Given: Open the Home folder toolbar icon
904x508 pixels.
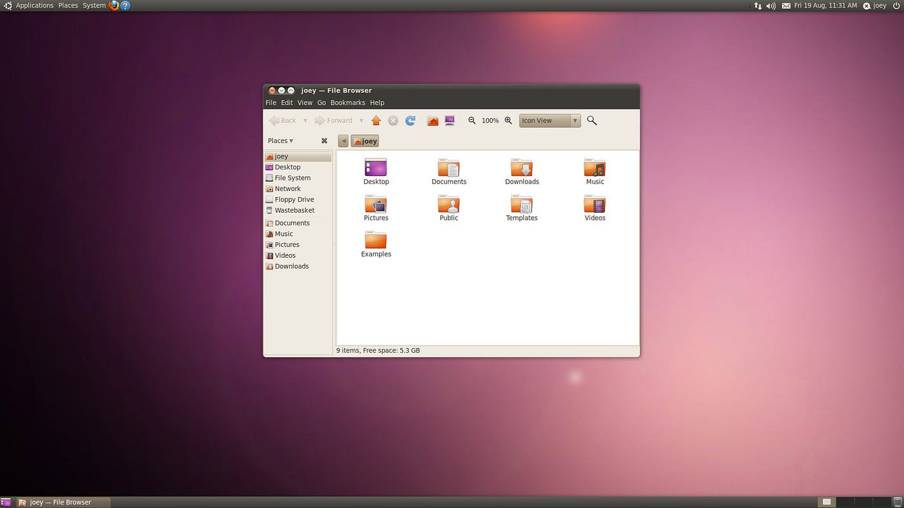Looking at the screenshot, I should click(433, 121).
